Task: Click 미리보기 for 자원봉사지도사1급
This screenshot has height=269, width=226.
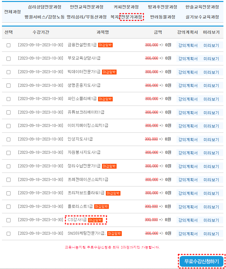Action: (x=211, y=153)
